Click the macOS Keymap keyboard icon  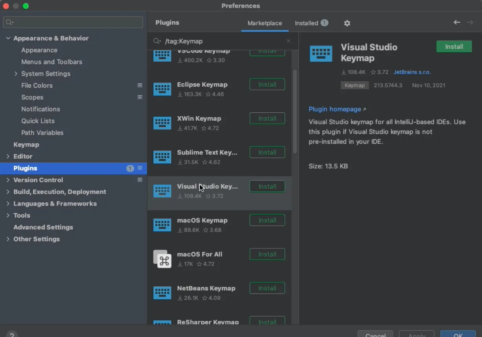pos(162,225)
